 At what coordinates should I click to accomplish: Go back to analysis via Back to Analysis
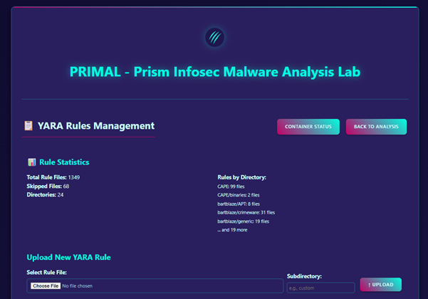(x=376, y=127)
